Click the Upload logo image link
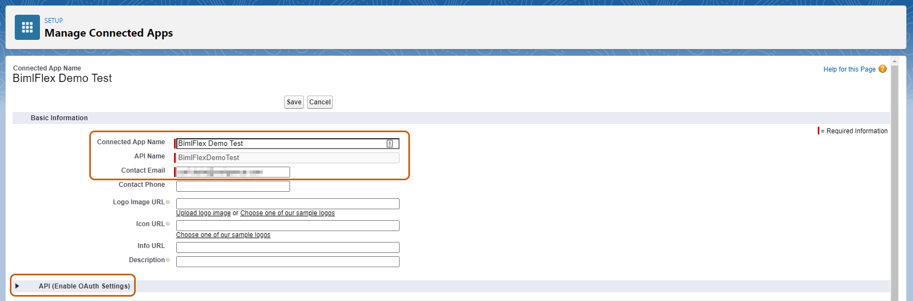913x301 pixels. pos(203,213)
